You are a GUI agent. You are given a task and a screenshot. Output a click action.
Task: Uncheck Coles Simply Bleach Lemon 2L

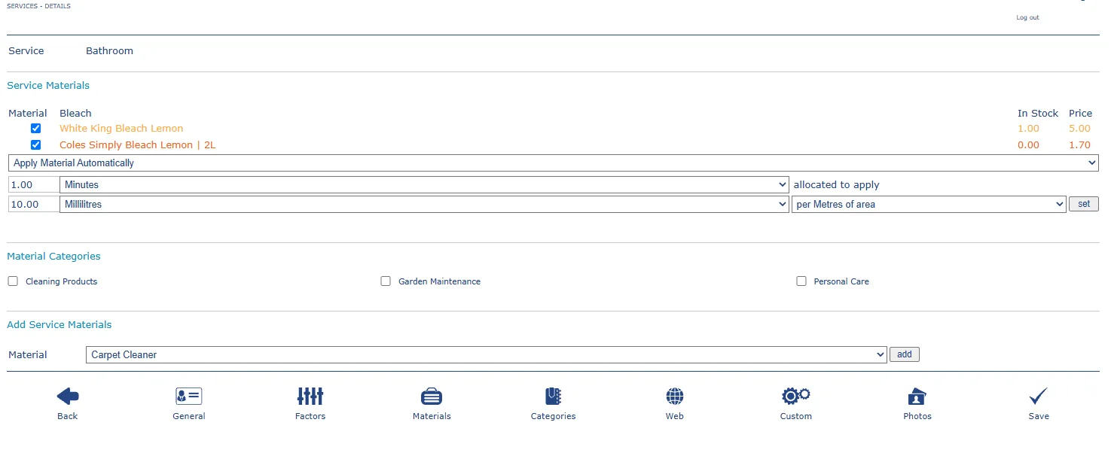[x=35, y=145]
